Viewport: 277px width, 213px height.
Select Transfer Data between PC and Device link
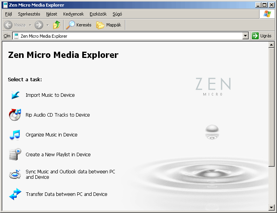pos(66,194)
